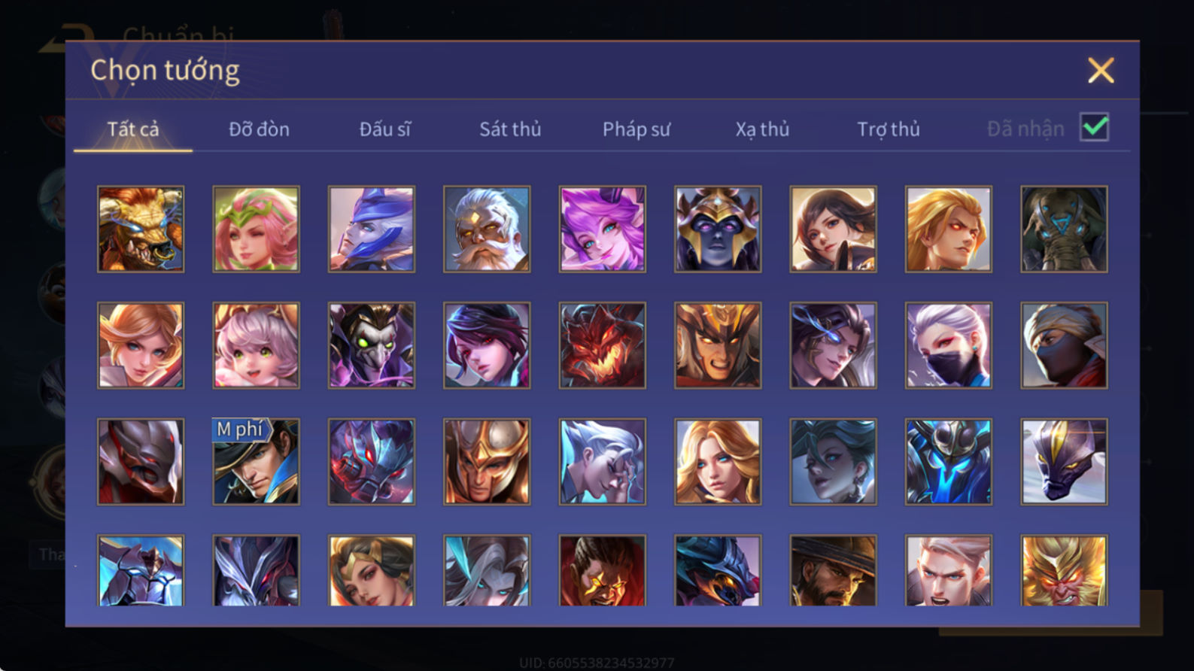The width and height of the screenshot is (1194, 671).
Task: Select the purple-haired hero with horns
Action: click(x=602, y=229)
